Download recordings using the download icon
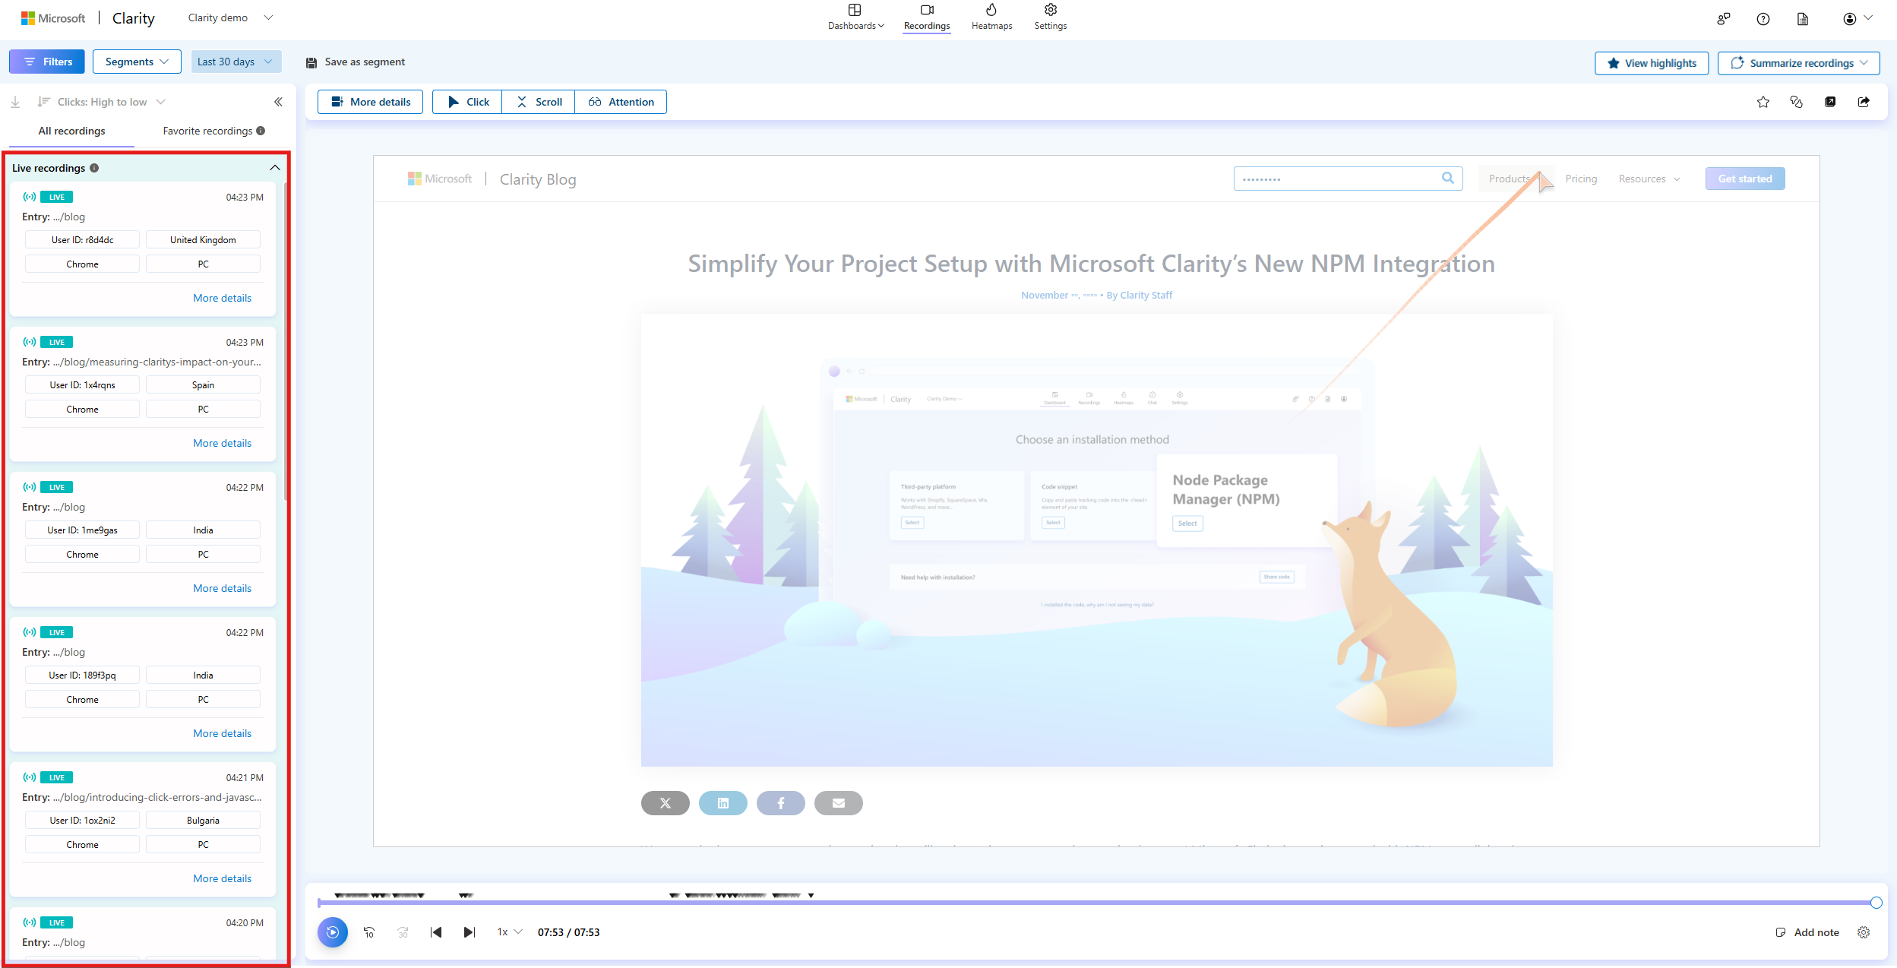The width and height of the screenshot is (1897, 968). (x=15, y=102)
